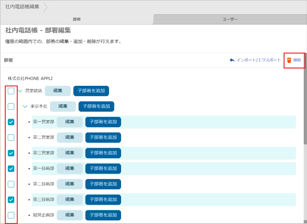Collapse the 営業統括 department tree
This screenshot has height=224, width=307.
[x=20, y=91]
